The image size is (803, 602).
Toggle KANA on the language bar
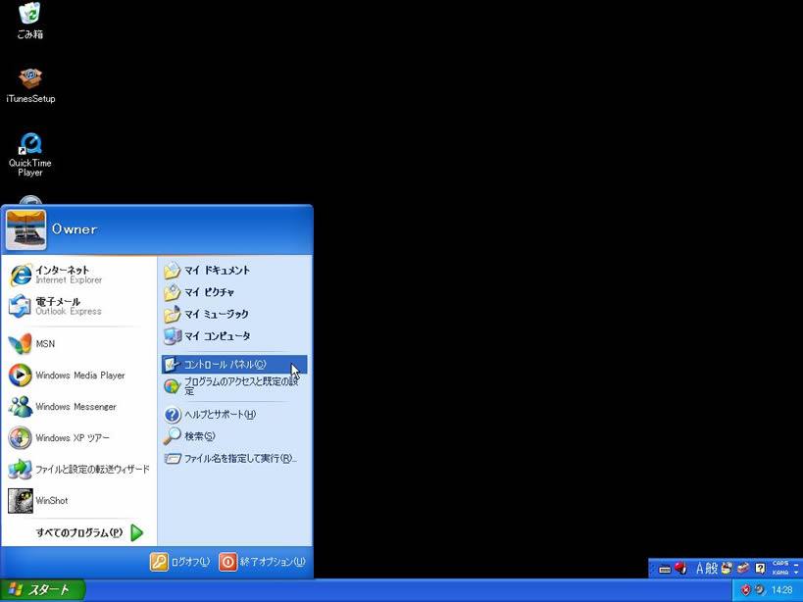click(x=780, y=572)
